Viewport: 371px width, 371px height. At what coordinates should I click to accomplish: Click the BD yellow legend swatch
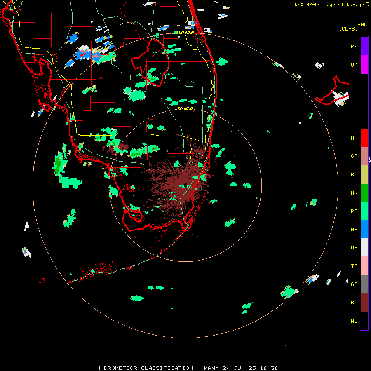pyautogui.click(x=364, y=175)
